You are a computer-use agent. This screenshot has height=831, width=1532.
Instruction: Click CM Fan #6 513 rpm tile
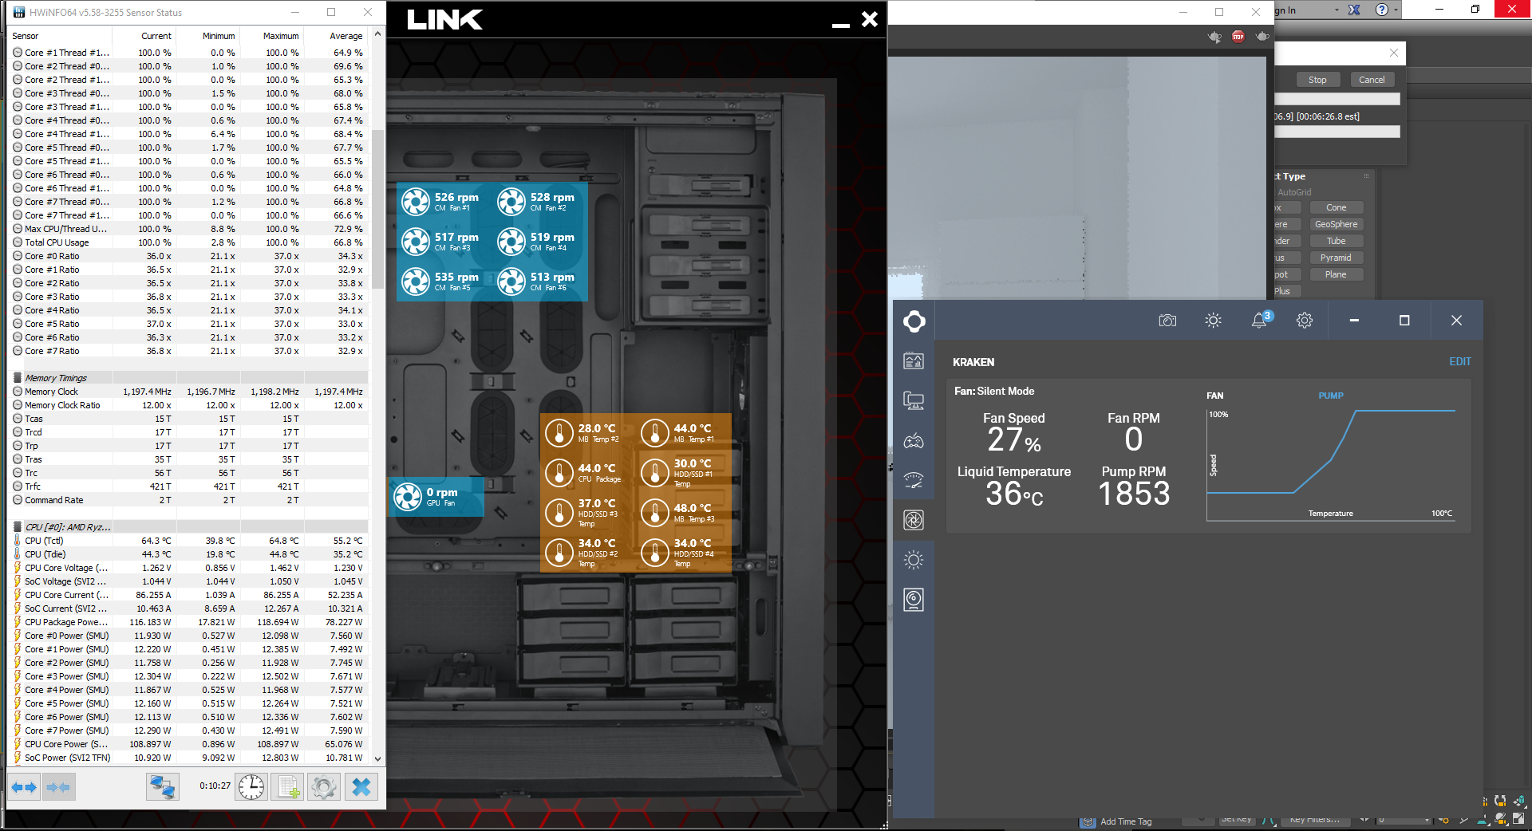pyautogui.click(x=540, y=282)
